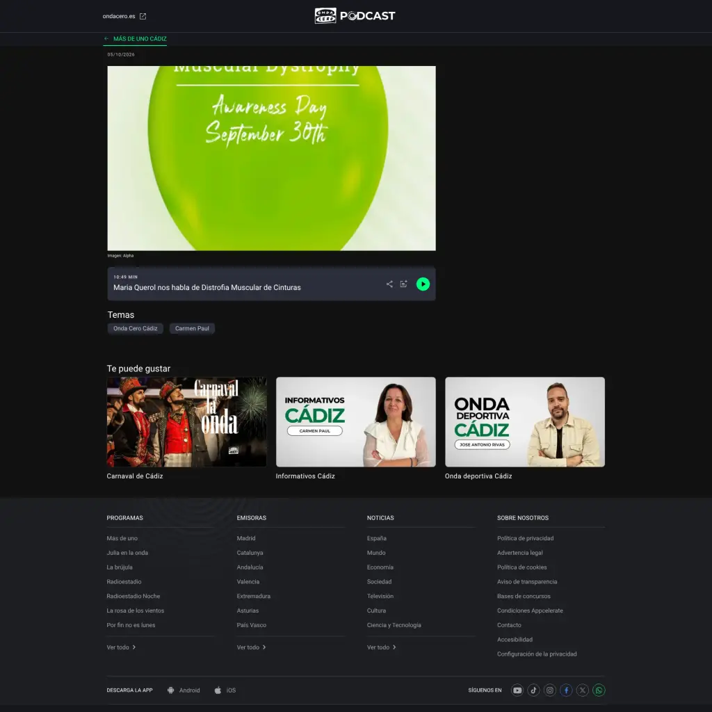Open the Contacto link
The height and width of the screenshot is (712, 712).
point(509,625)
